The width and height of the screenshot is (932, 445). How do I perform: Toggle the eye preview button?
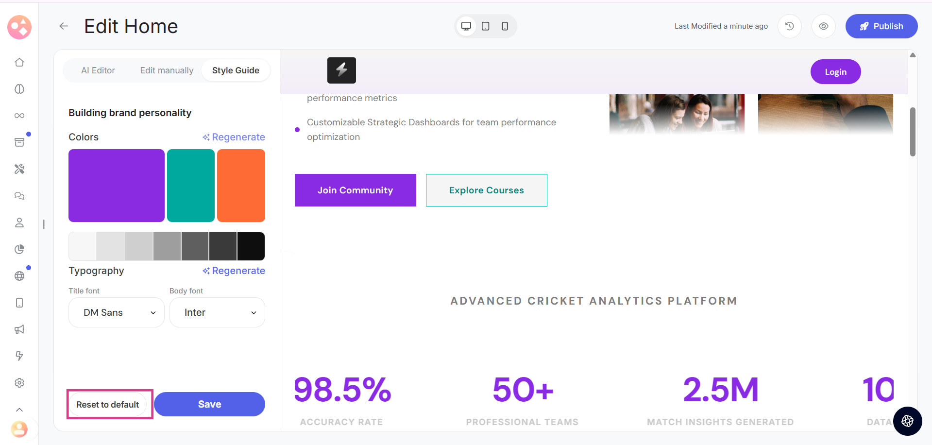pos(823,26)
